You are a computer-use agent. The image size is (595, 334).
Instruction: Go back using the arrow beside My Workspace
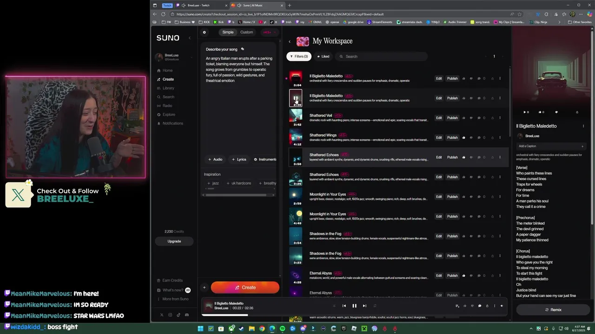pyautogui.click(x=290, y=42)
